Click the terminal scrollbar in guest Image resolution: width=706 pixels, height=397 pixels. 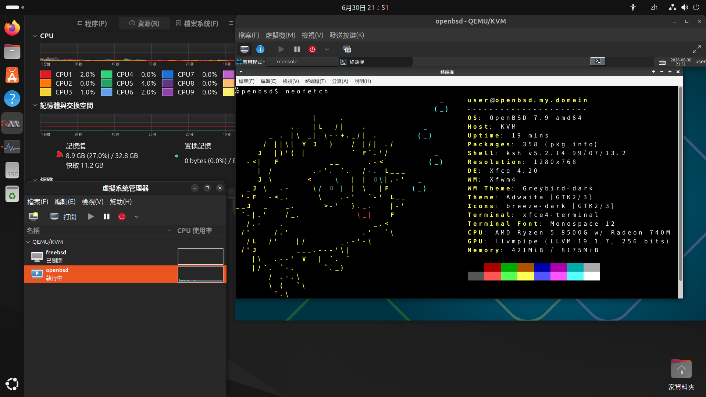point(680,184)
